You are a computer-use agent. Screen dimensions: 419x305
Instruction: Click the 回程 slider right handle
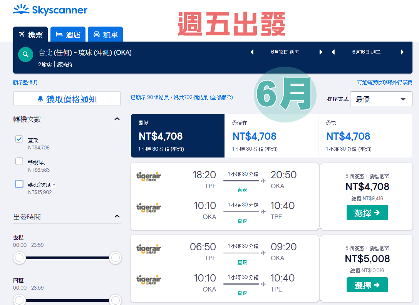116,300
